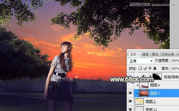Select layer name 图层 12
This screenshot has height=111, width=179.
151,110
